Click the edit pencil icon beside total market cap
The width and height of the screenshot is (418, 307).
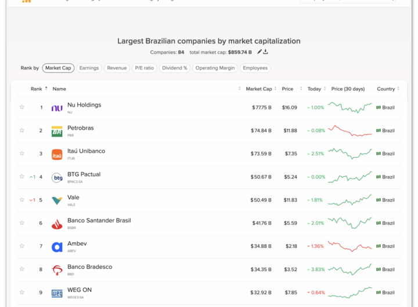260,52
